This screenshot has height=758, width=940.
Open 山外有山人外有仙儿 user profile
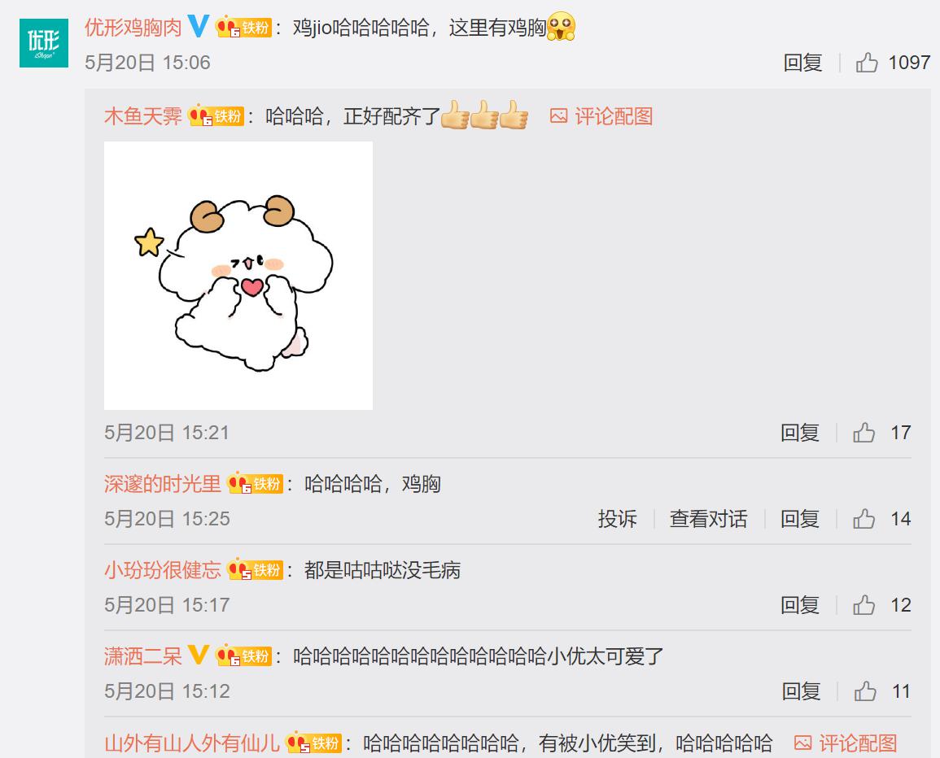click(192, 743)
